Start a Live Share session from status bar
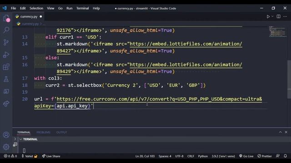 point(51,156)
